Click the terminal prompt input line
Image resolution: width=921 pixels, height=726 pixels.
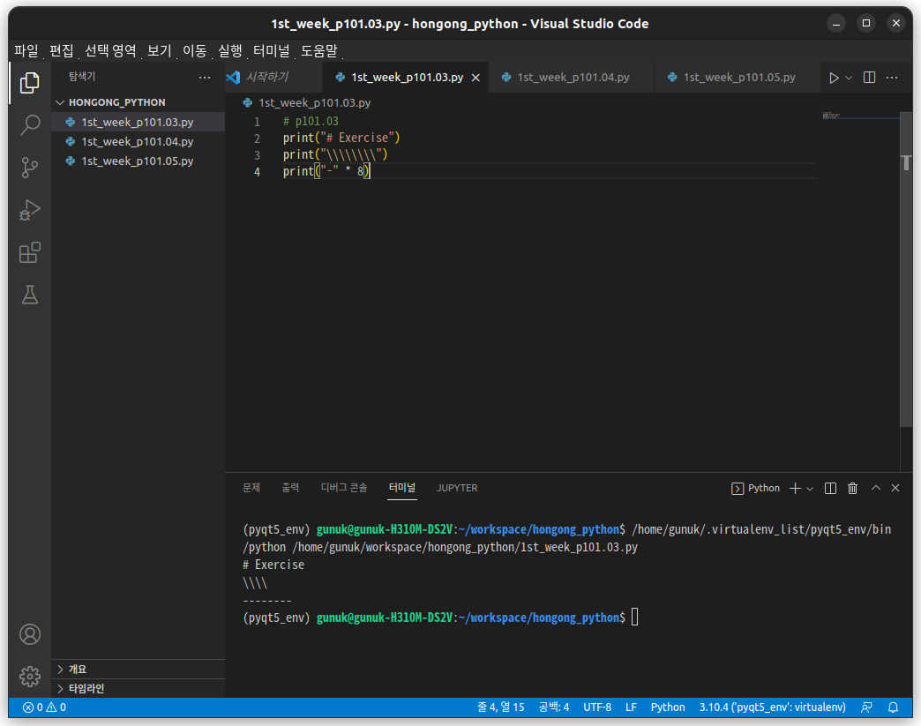point(440,617)
